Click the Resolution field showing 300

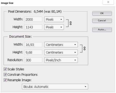pyautogui.click(x=33, y=60)
